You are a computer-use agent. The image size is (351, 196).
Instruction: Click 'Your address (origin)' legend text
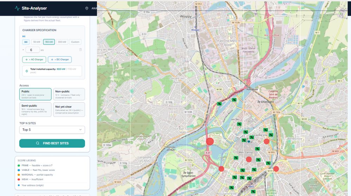(x=32, y=185)
